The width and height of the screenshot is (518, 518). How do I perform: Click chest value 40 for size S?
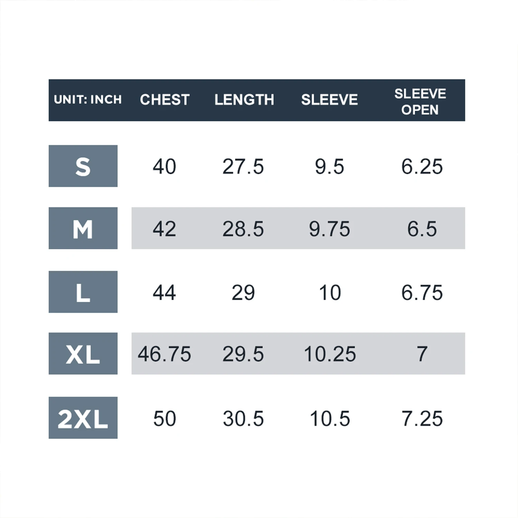click(x=164, y=166)
